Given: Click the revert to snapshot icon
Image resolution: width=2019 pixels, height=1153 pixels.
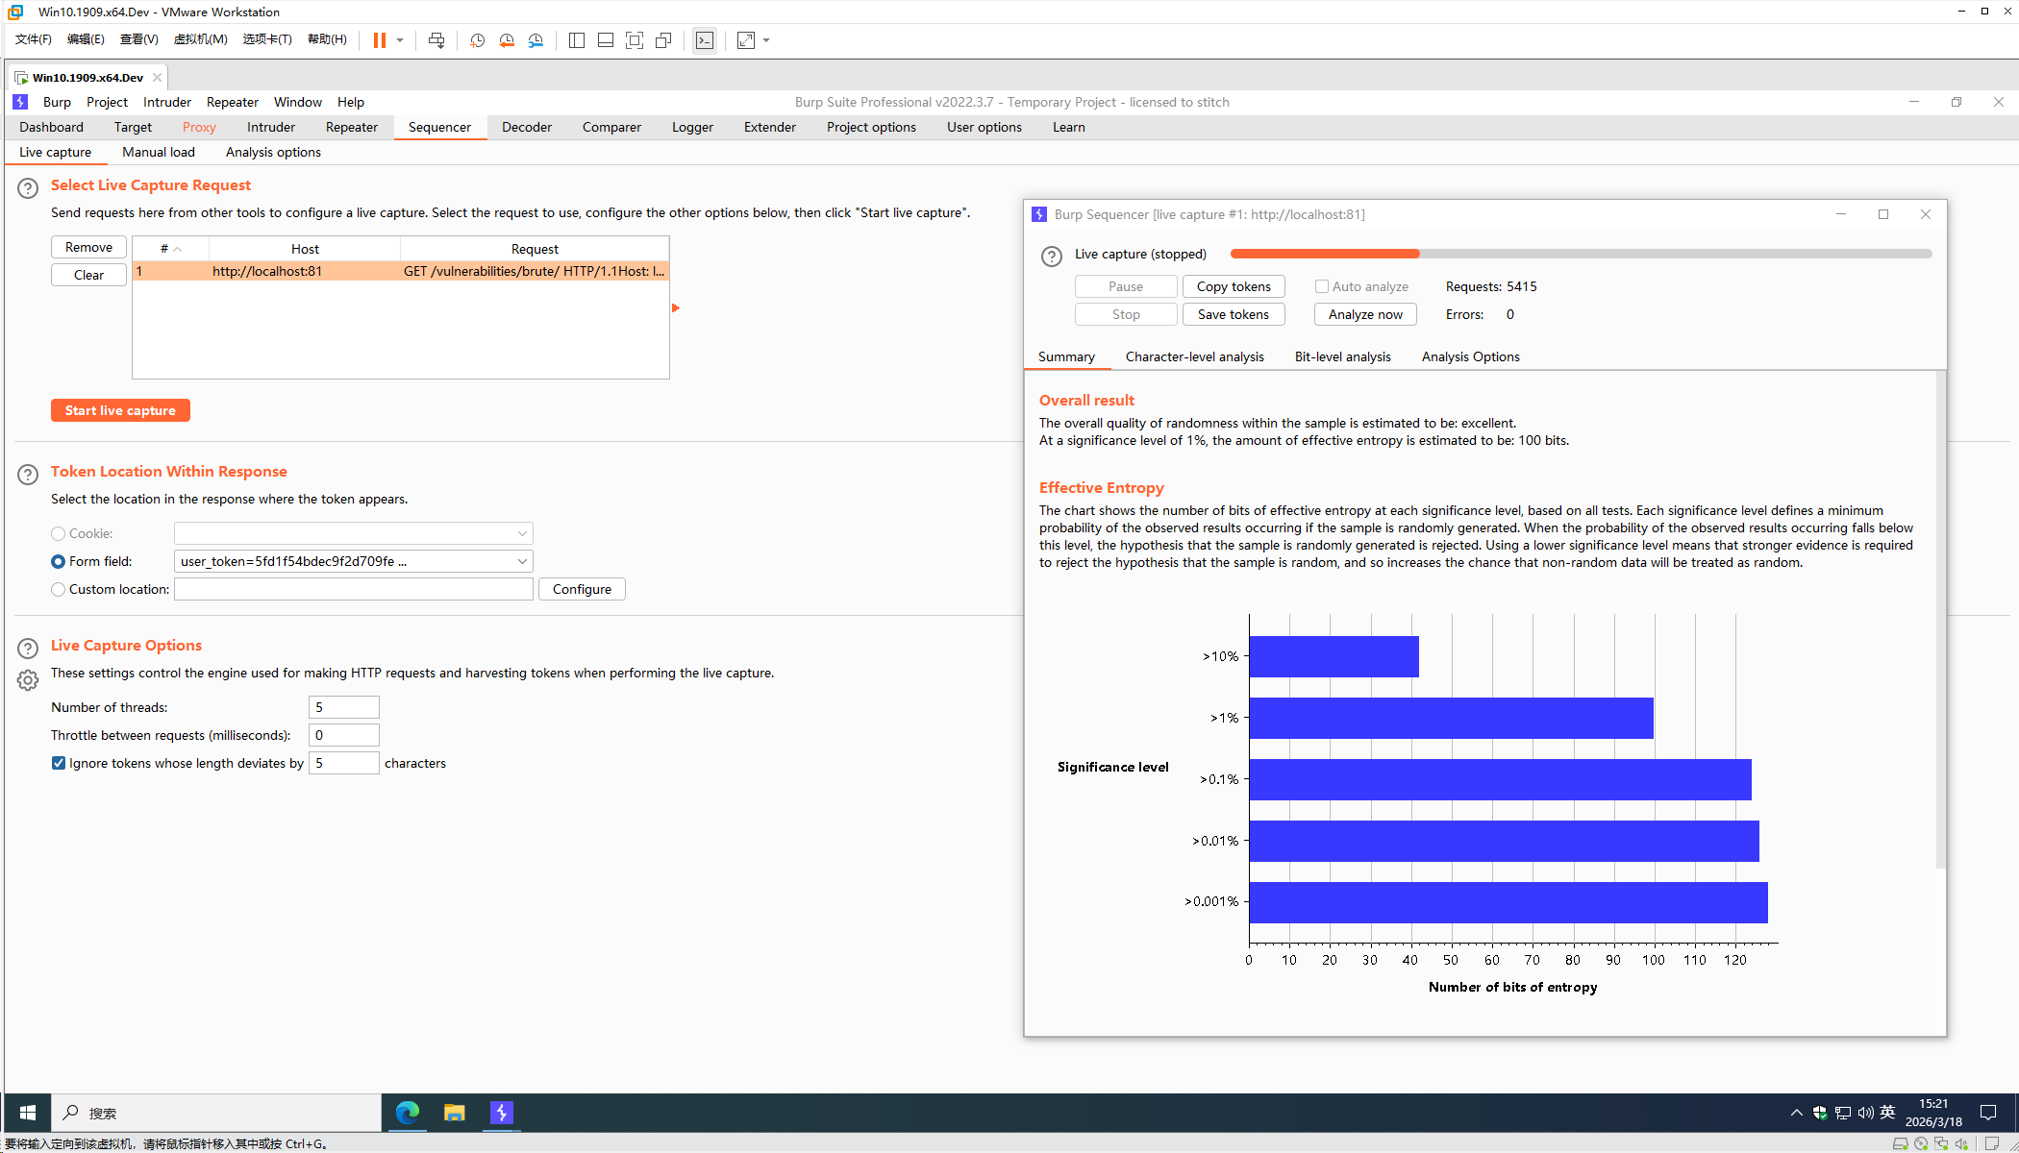Looking at the screenshot, I should (507, 40).
